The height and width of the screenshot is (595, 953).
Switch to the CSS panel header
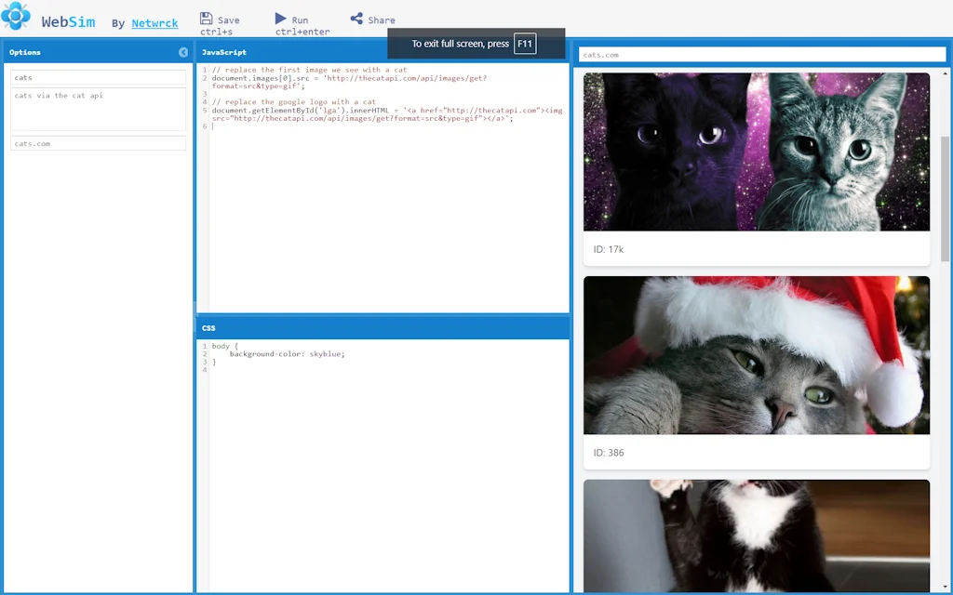point(208,327)
